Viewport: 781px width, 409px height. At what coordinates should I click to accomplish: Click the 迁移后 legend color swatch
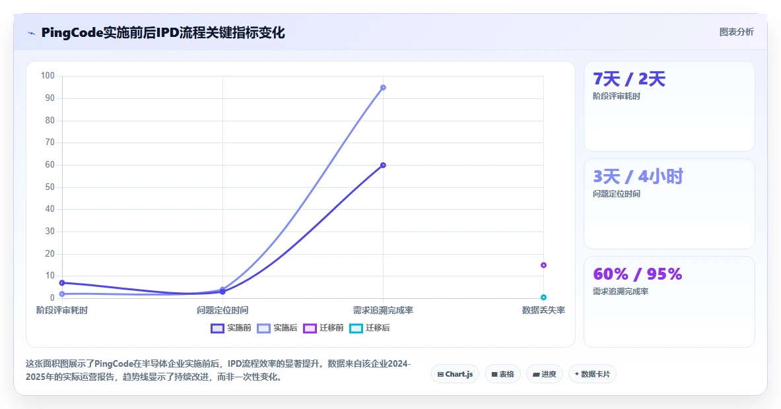(x=356, y=329)
